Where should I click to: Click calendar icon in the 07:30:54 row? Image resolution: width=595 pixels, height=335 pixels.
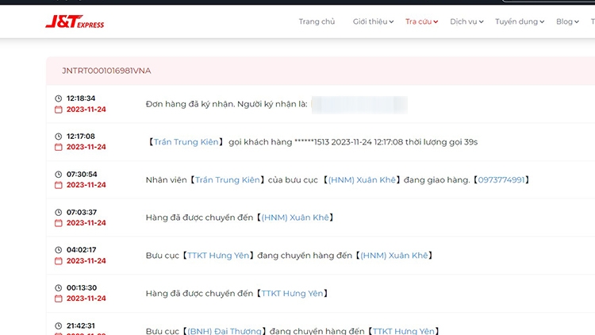point(59,185)
